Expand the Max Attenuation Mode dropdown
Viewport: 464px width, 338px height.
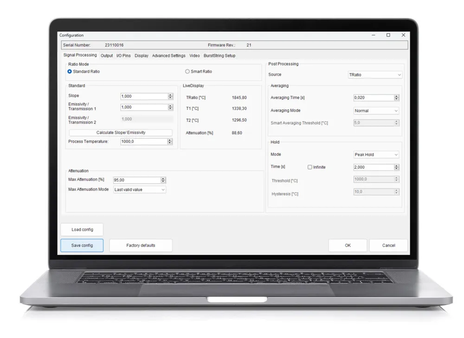click(140, 190)
